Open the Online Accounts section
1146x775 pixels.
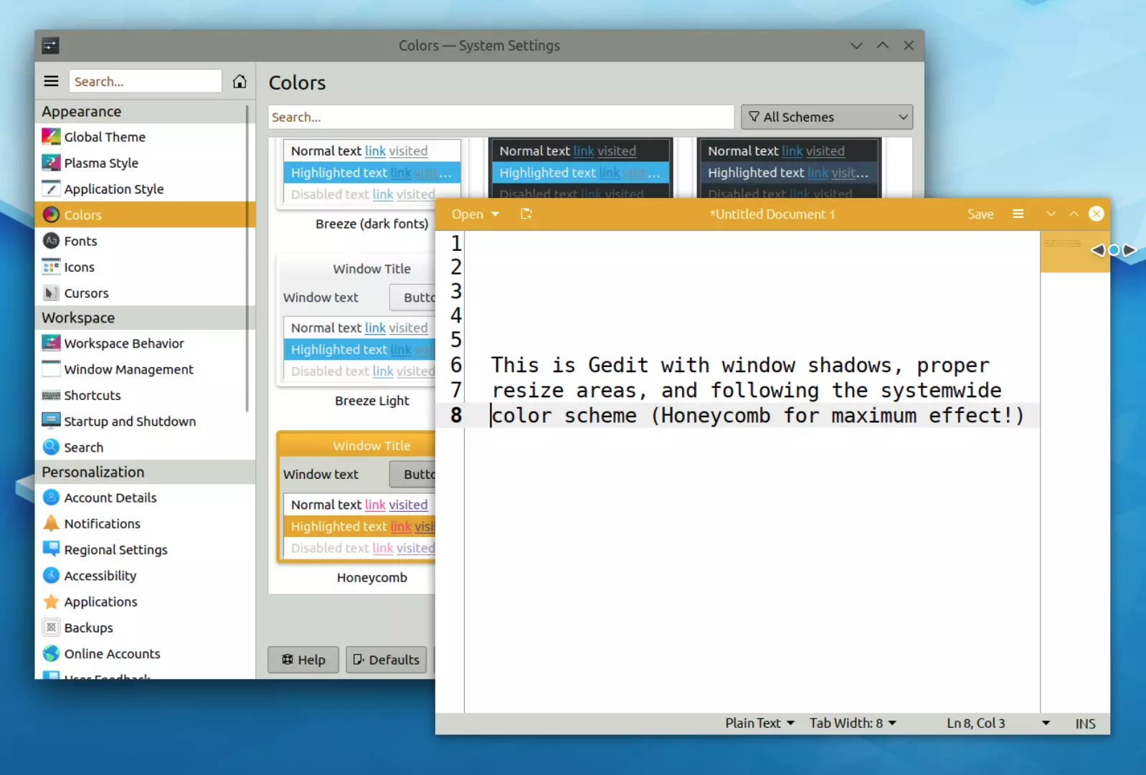(112, 654)
